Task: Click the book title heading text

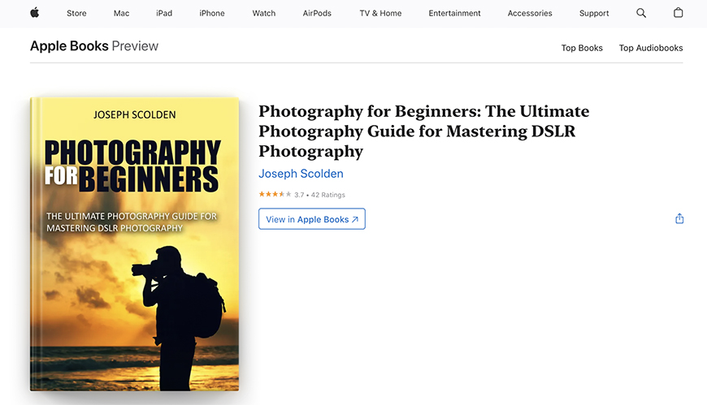Action: click(424, 131)
